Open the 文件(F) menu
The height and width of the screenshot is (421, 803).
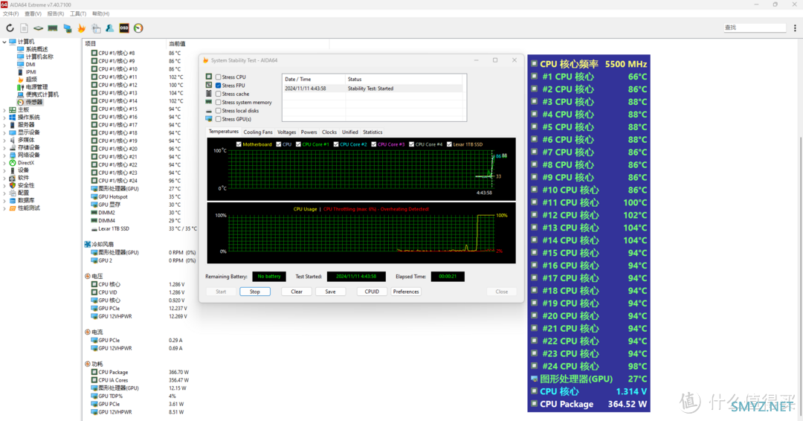[10, 14]
